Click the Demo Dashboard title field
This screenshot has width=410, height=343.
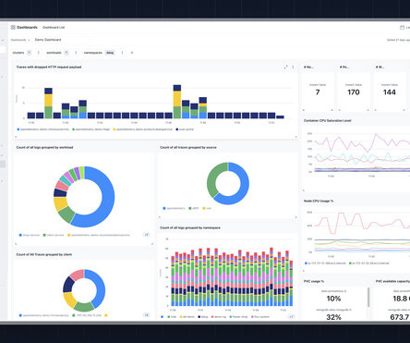click(48, 40)
